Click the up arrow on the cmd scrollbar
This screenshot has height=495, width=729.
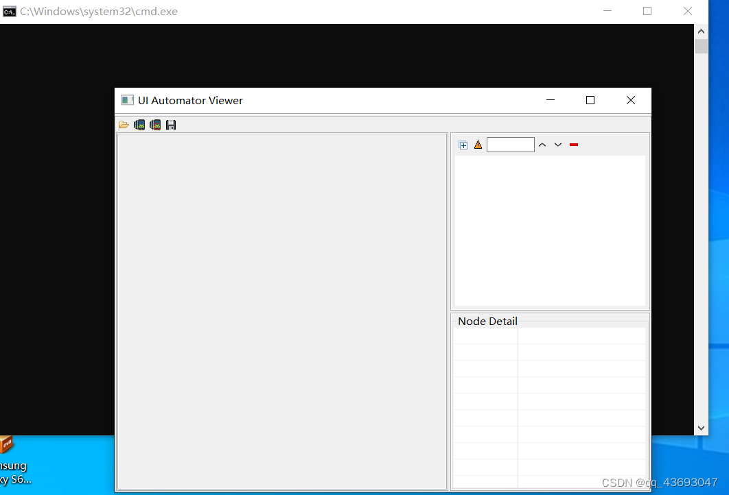701,30
